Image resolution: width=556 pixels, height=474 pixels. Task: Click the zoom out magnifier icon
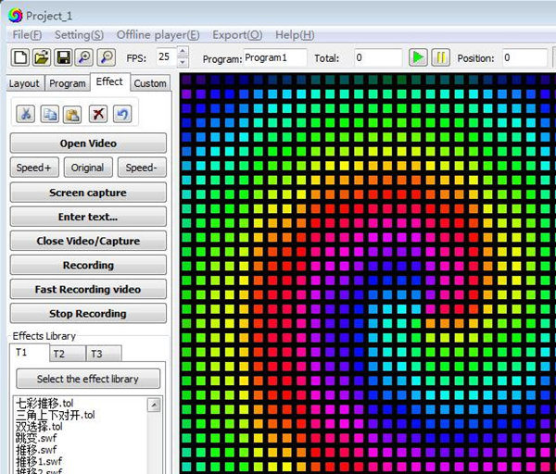pyautogui.click(x=107, y=57)
